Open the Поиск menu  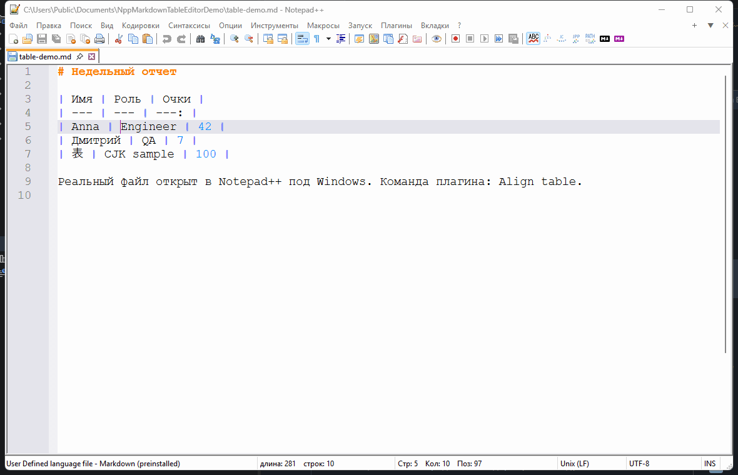[x=81, y=26]
